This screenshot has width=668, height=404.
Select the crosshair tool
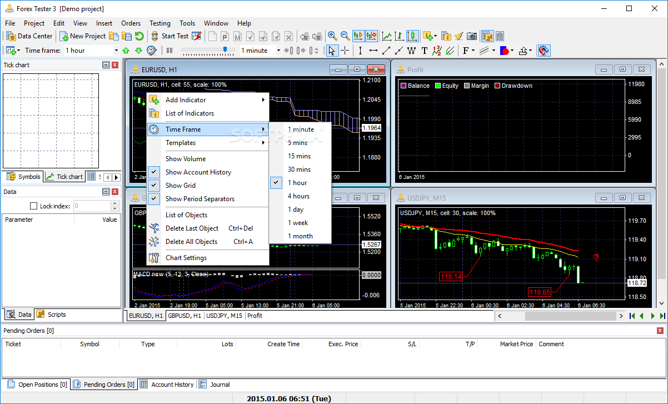click(x=345, y=51)
